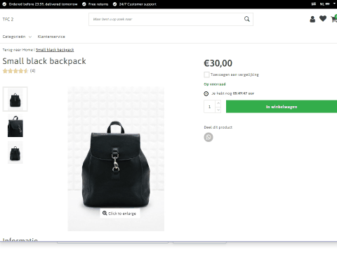Click the In winkelwagen button

tap(282, 107)
